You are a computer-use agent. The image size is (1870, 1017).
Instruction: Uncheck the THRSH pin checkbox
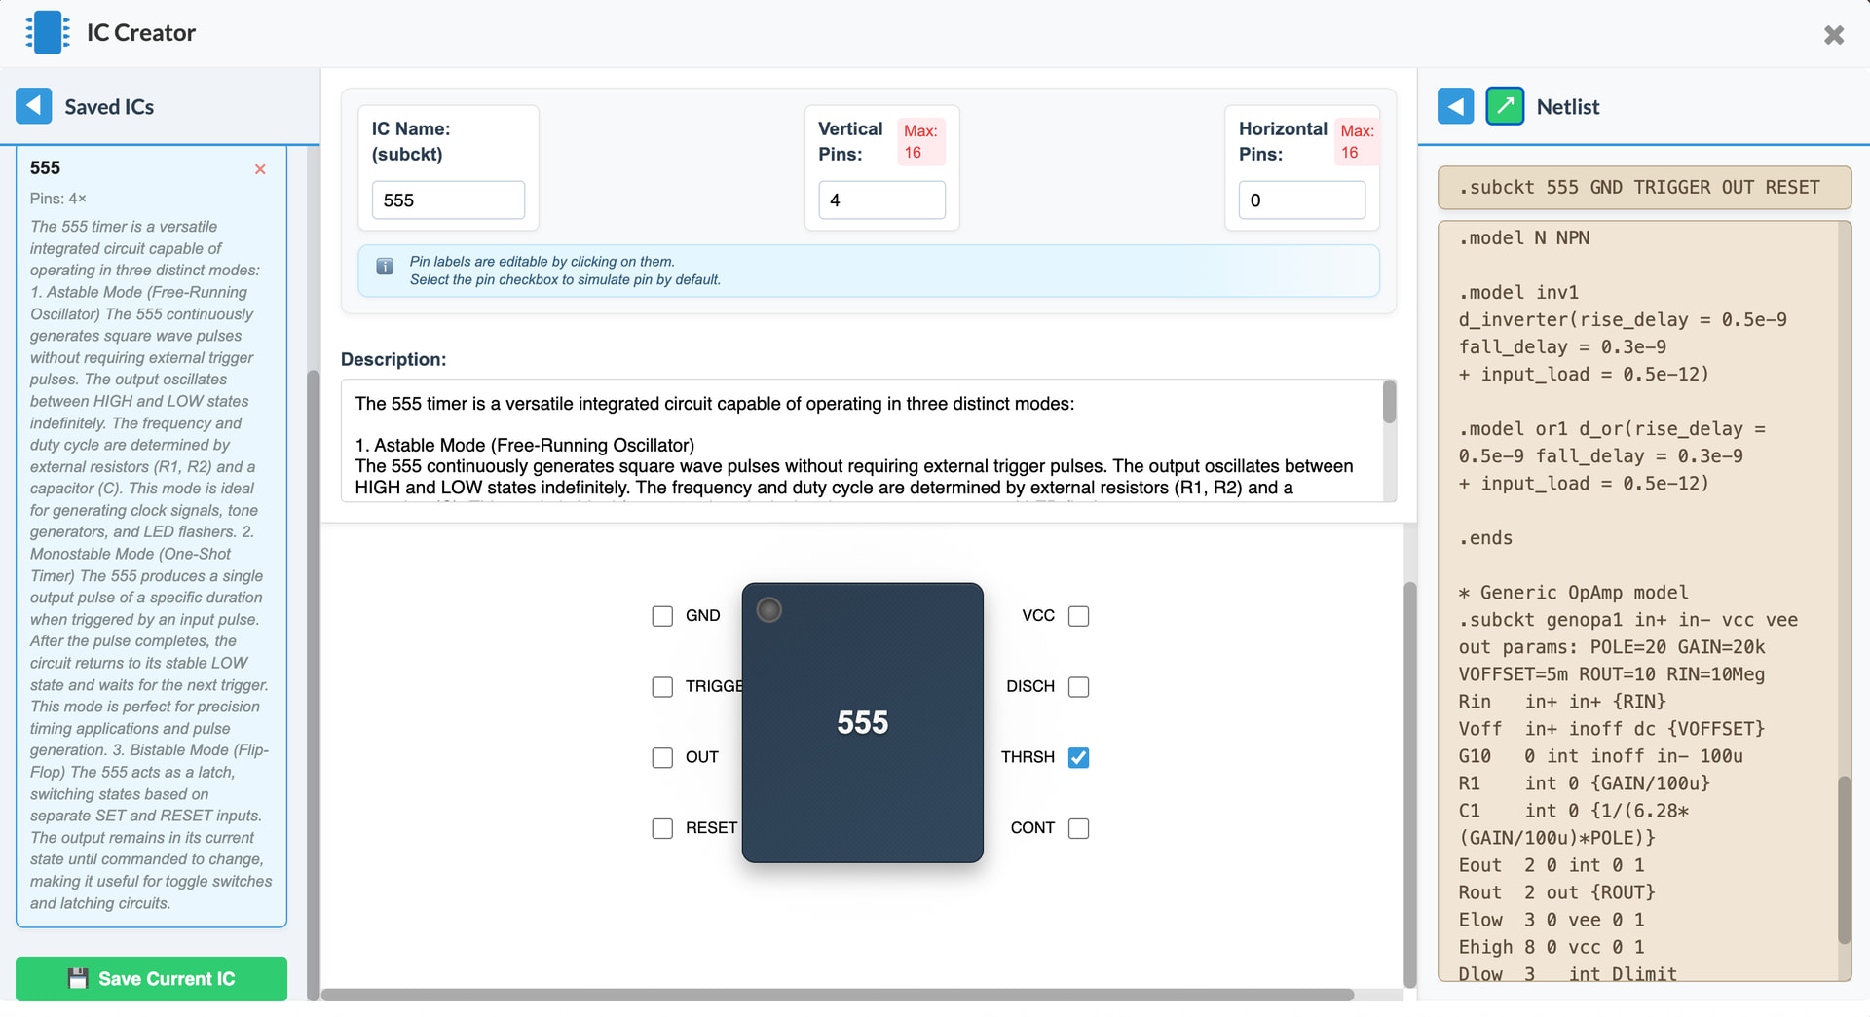point(1078,757)
